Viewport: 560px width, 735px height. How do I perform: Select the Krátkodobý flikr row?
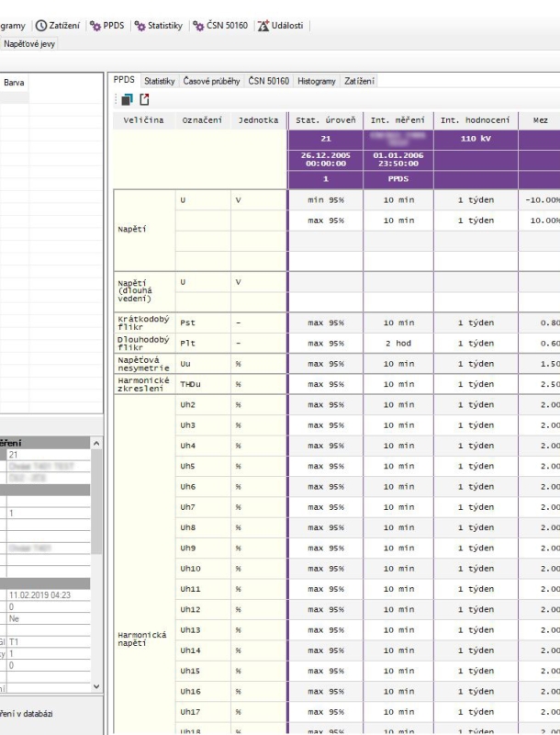click(144, 323)
